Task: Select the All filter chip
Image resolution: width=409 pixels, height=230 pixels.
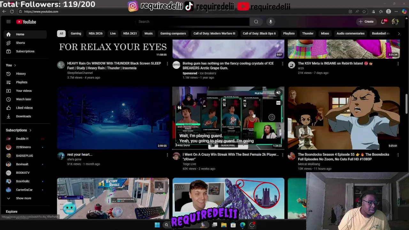Action: point(61,34)
